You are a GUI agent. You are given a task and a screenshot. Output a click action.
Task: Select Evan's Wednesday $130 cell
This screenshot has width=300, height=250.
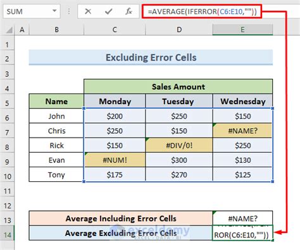coord(242,160)
